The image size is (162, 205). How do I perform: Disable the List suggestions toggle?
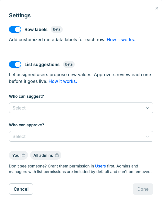(15, 64)
